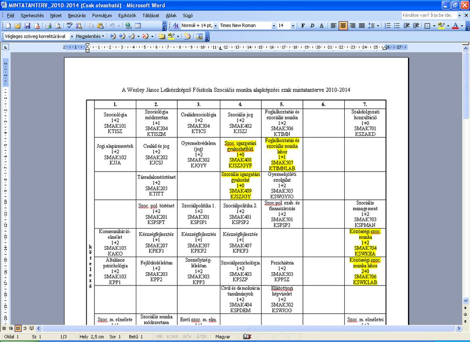Expand the Times New Roman font list
The height and width of the screenshot is (342, 470).
coord(274,26)
